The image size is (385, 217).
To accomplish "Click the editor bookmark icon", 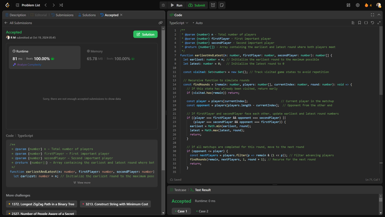I will pyautogui.click(x=360, y=23).
